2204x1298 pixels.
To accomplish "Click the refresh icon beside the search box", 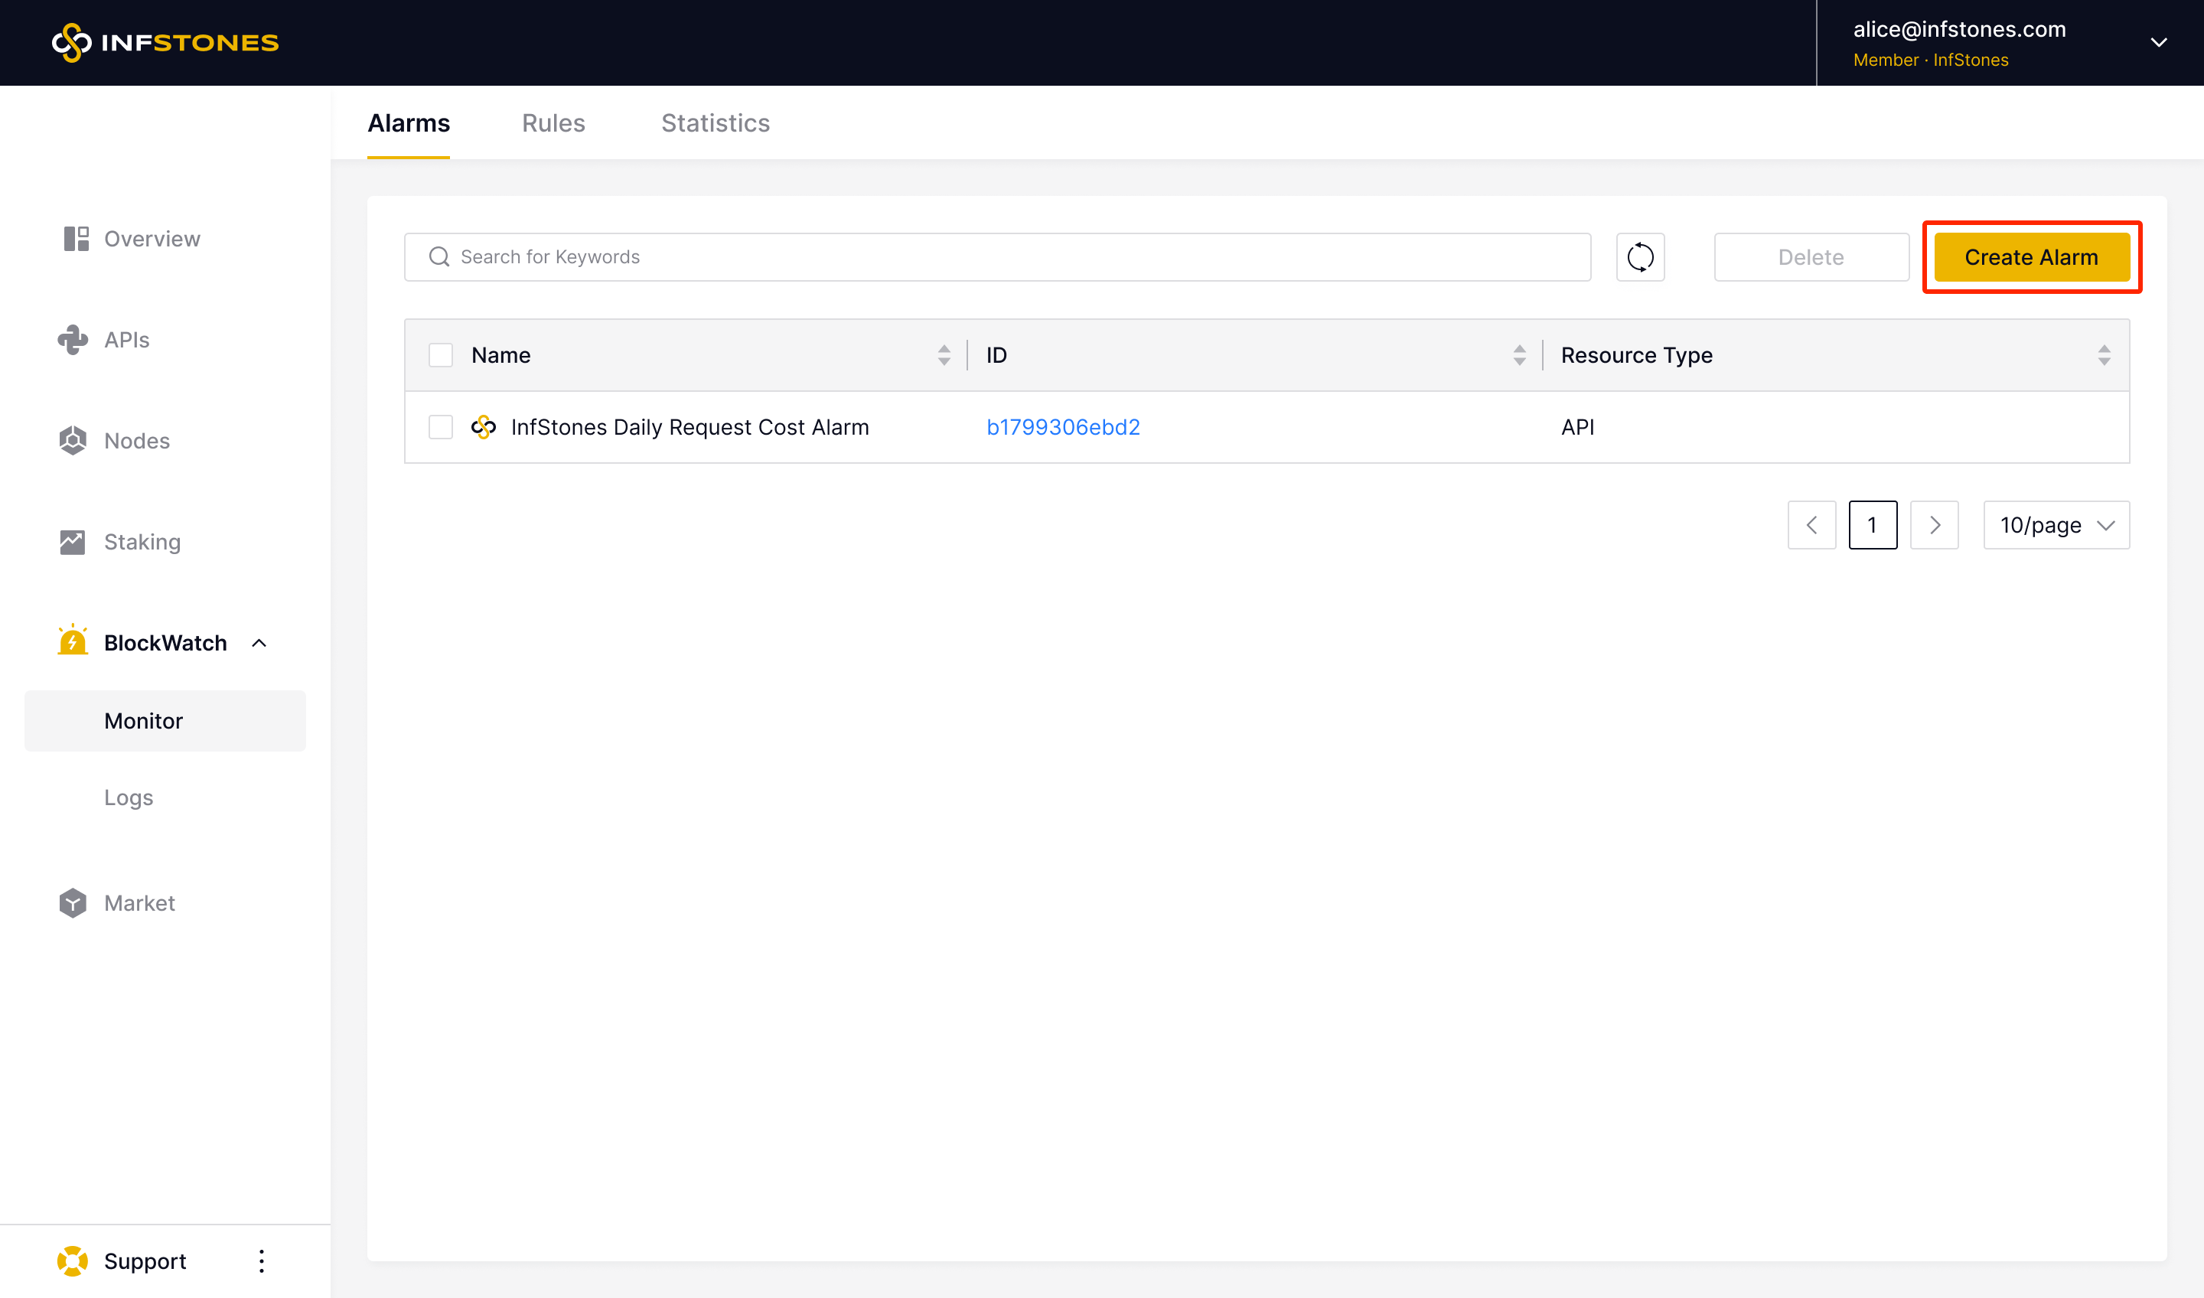I will click(x=1640, y=257).
